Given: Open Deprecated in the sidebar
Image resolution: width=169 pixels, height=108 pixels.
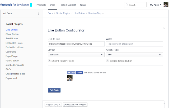Looking at the screenshot, I should click(11, 78).
